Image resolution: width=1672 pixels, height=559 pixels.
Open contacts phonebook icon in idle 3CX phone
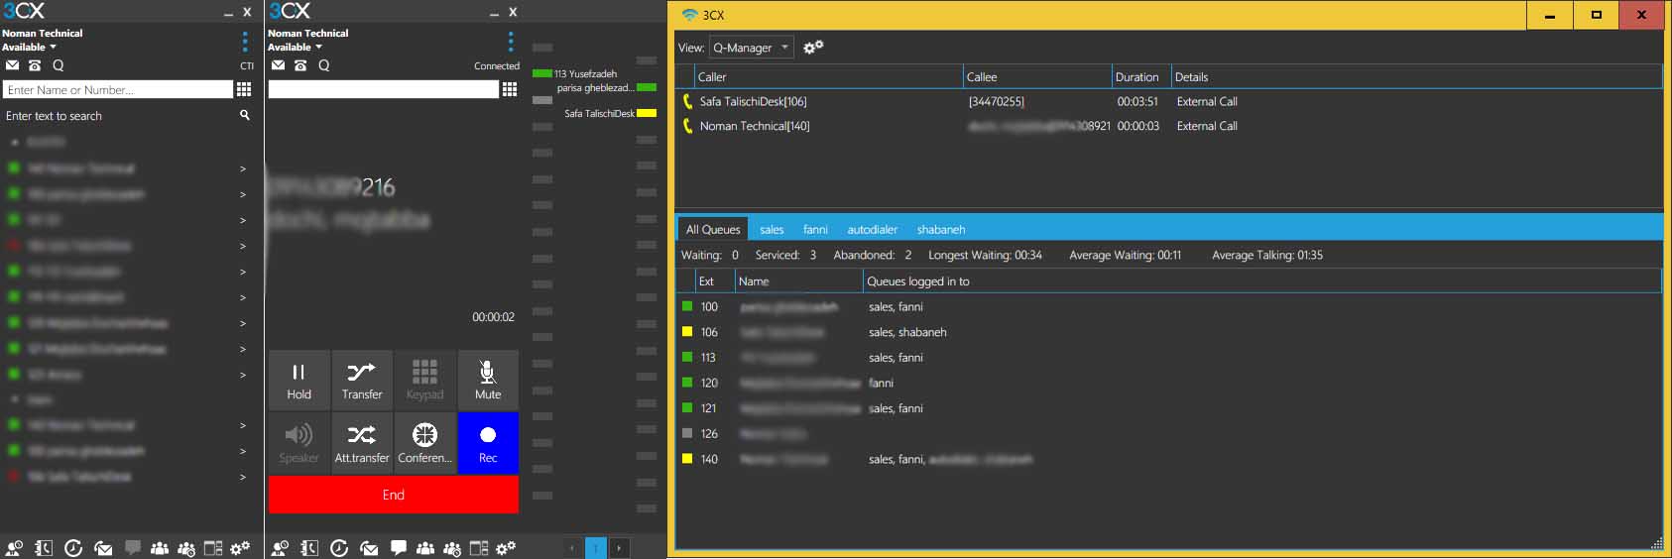point(44,548)
